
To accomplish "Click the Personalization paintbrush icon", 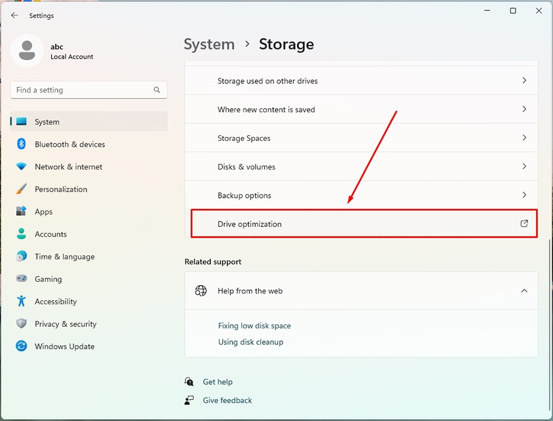I will click(x=21, y=189).
